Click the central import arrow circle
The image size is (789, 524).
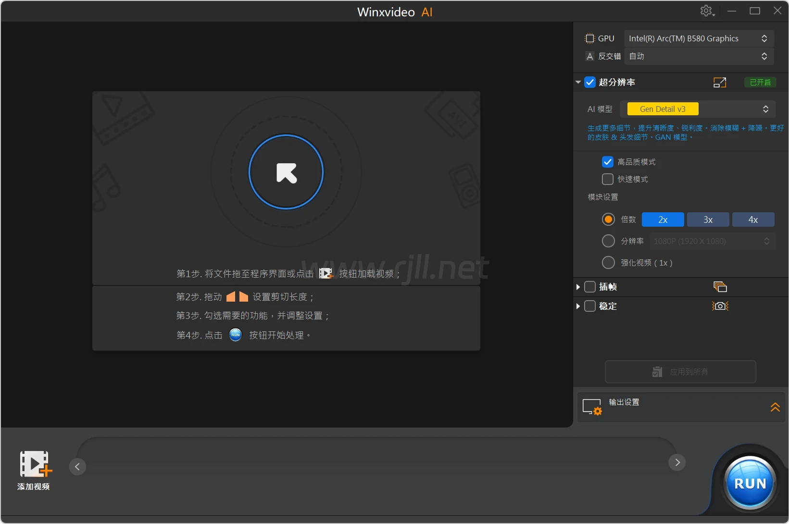(x=286, y=172)
